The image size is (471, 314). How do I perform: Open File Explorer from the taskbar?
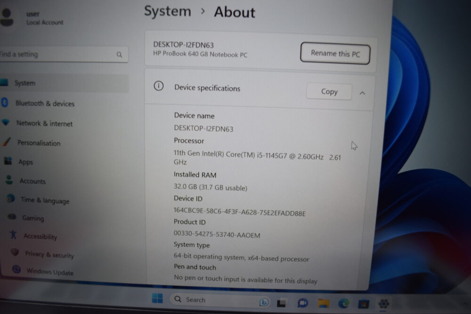[324, 304]
